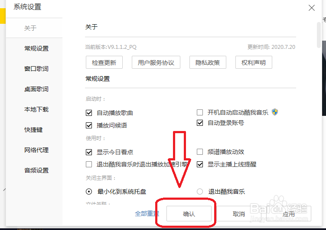
Task: Click the 取消 button
Action: pyautogui.click(x=239, y=214)
